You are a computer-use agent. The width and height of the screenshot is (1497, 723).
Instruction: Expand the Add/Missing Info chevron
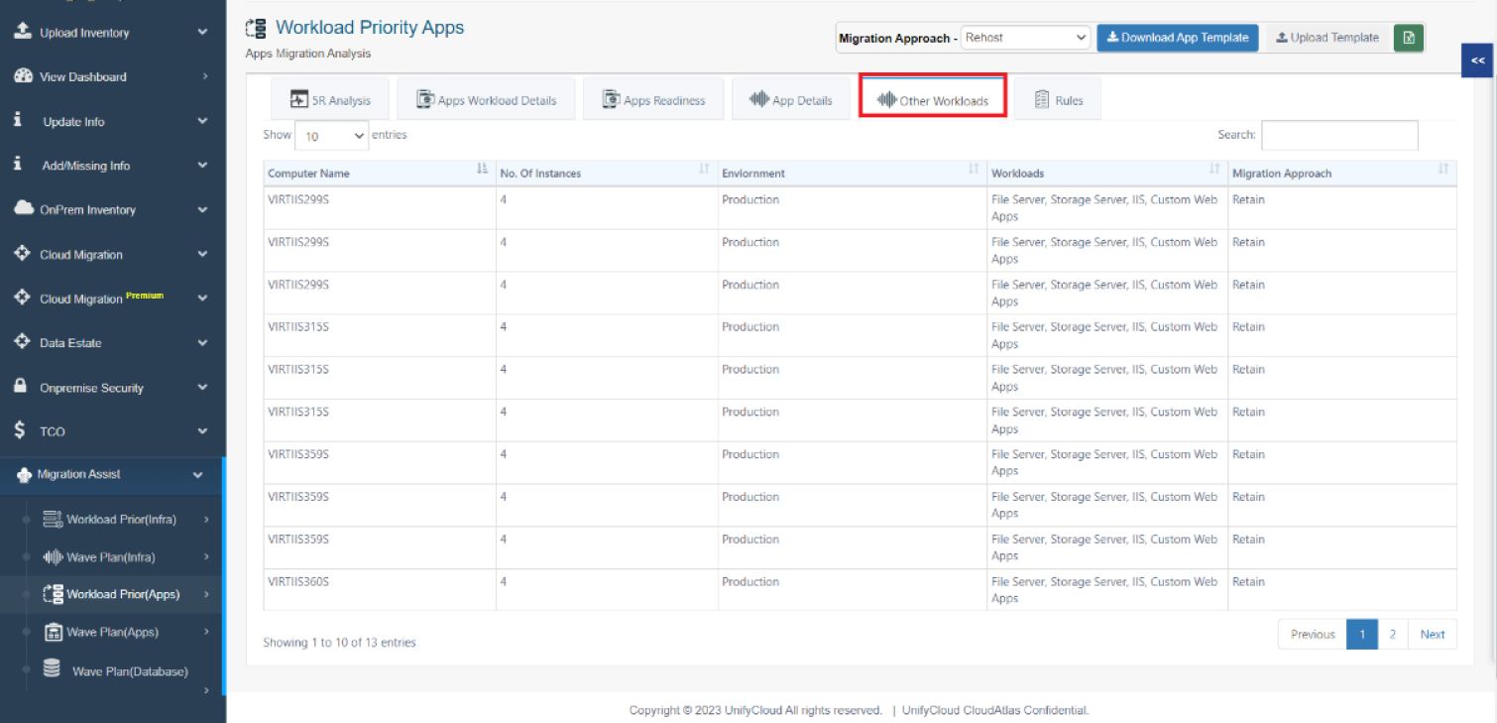point(202,166)
